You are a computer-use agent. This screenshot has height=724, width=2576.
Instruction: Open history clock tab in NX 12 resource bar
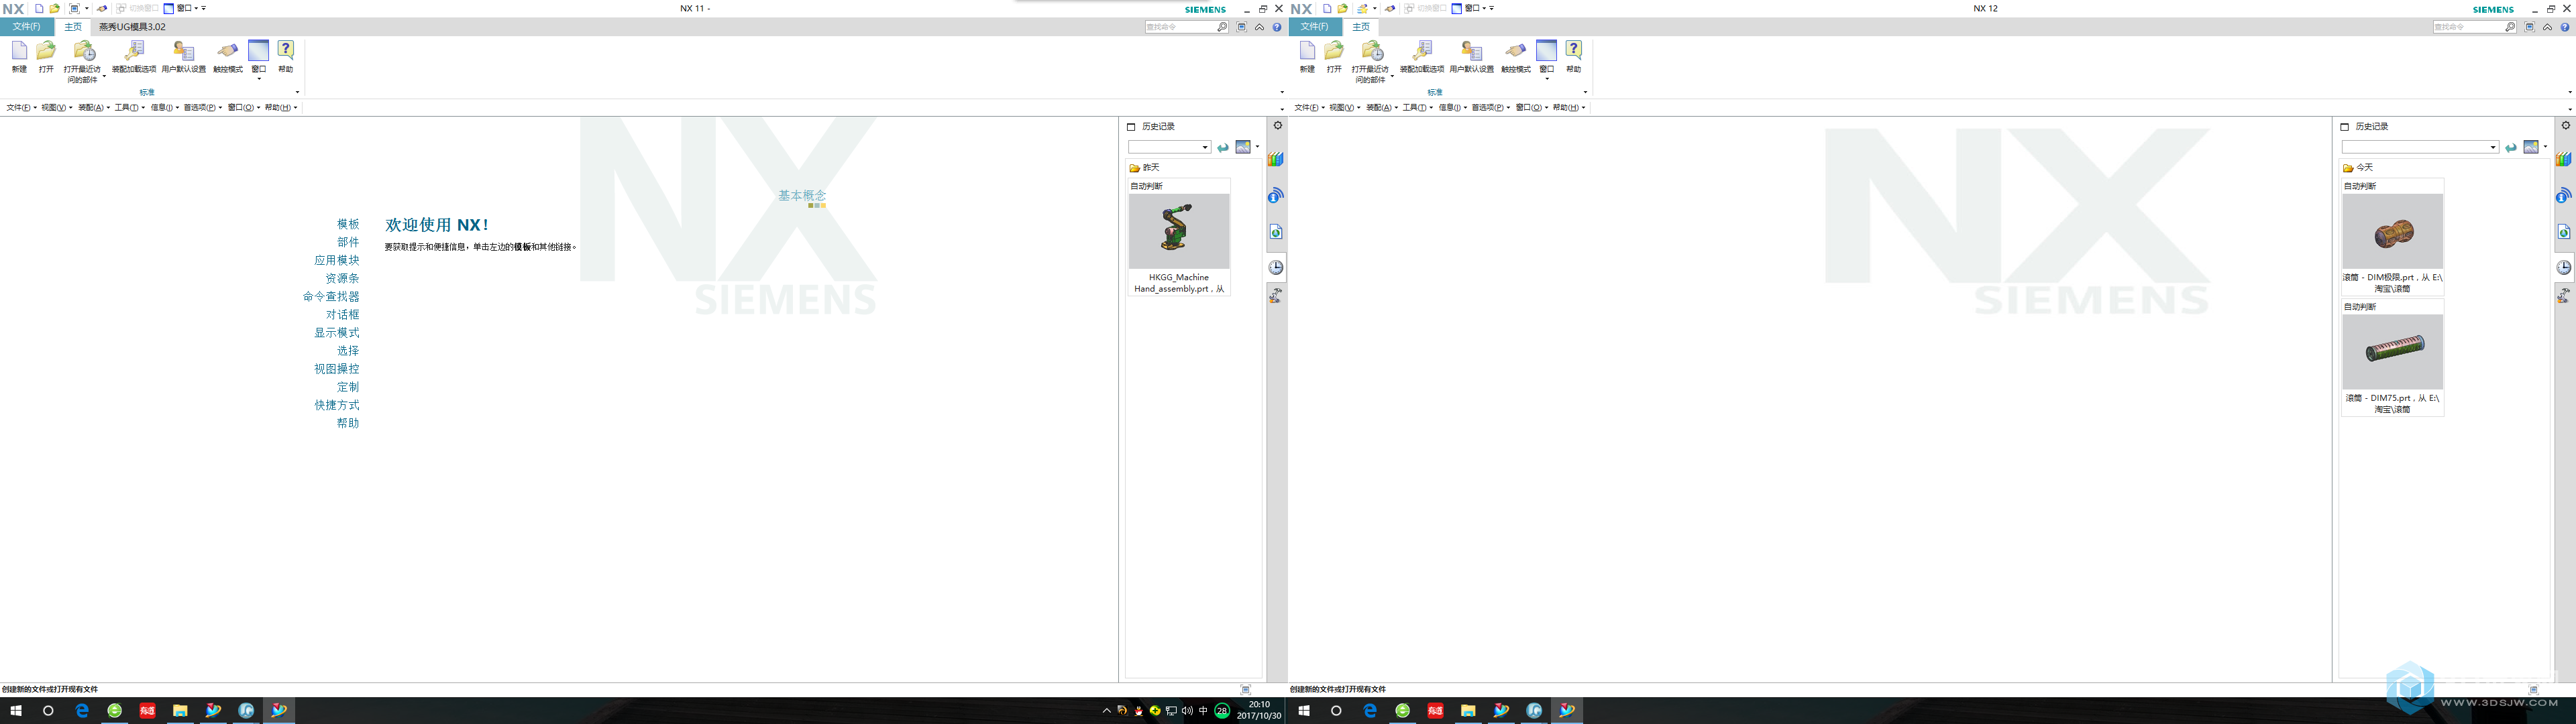coord(2564,267)
